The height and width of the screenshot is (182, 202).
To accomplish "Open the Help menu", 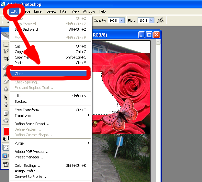I will click(x=102, y=11).
